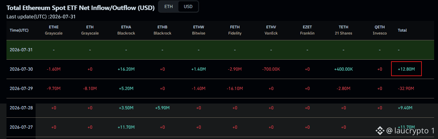Click the TETH 21 Shares column header
Viewport: 438px width, 139px height.
[343, 30]
